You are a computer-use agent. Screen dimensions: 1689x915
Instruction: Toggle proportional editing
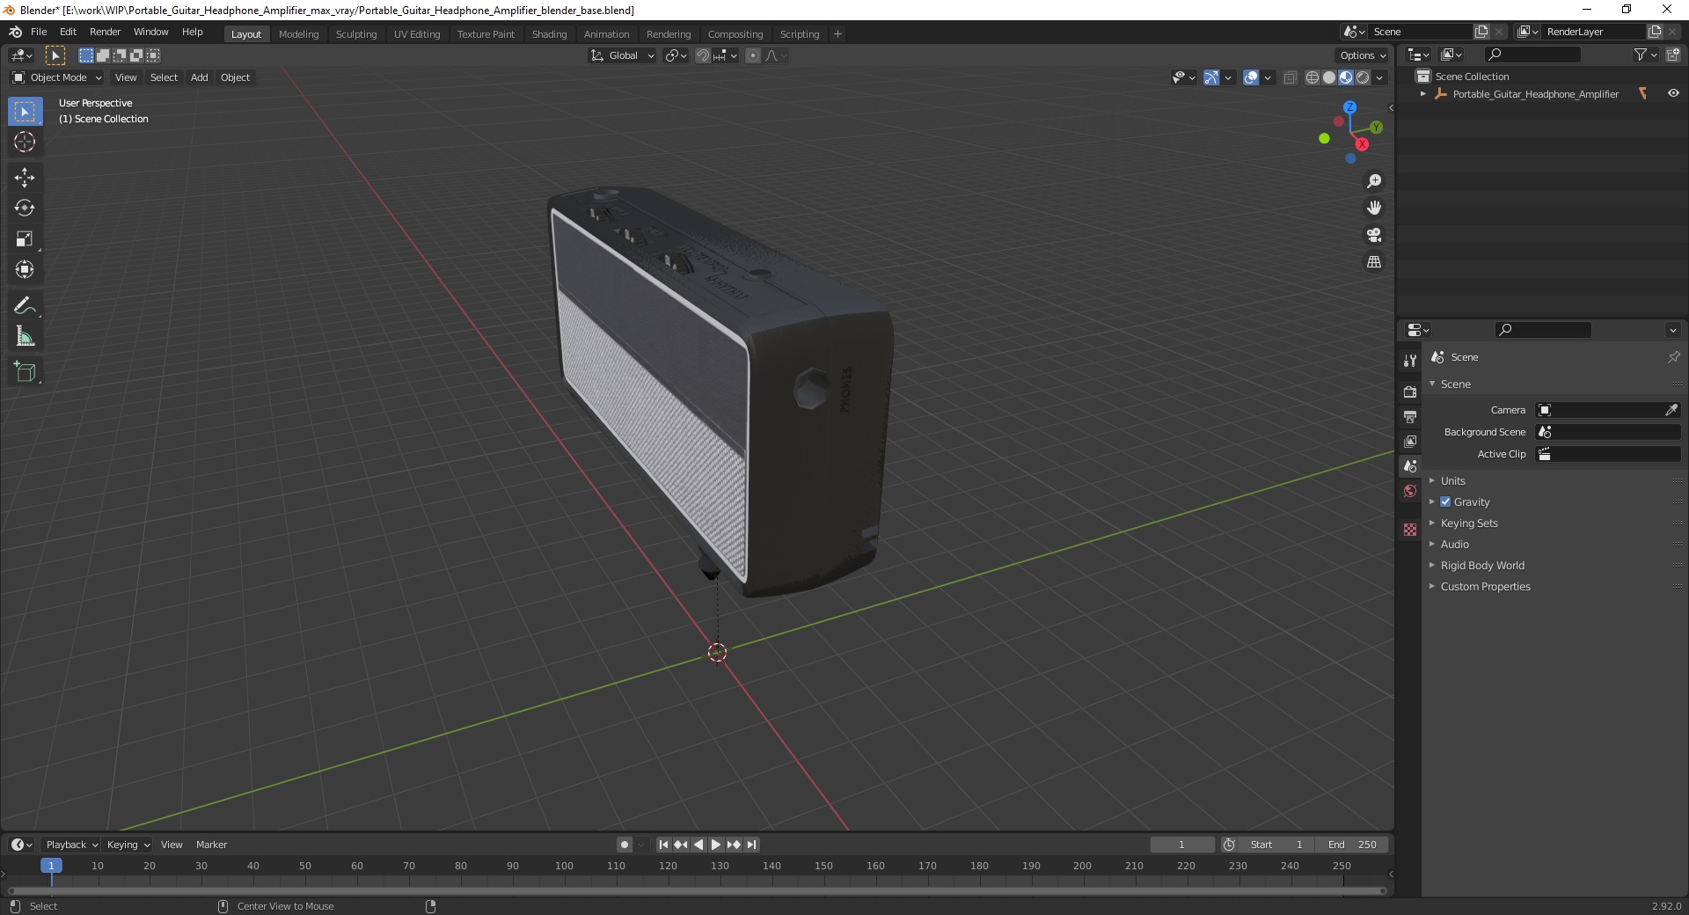pos(753,55)
